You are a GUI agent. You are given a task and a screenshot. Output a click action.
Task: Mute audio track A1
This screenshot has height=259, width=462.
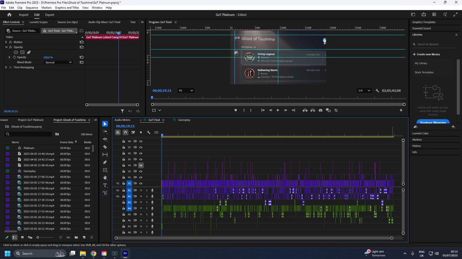[x=142, y=190]
